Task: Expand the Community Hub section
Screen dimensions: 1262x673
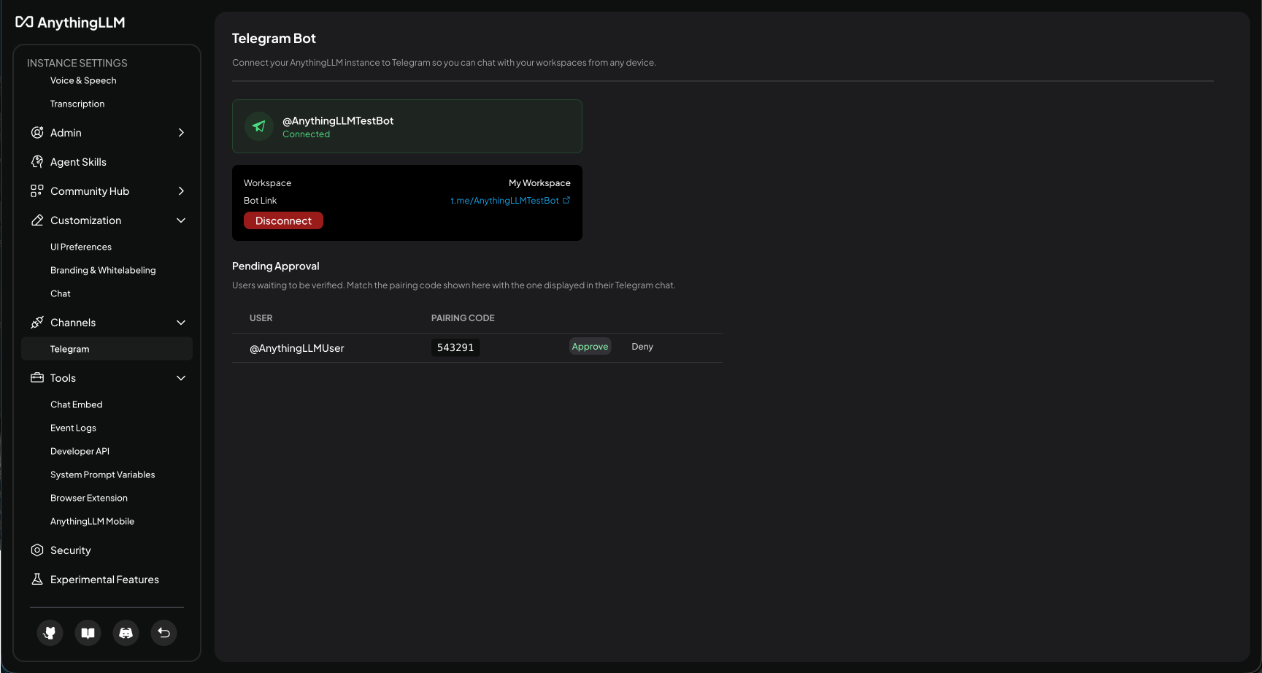Action: [181, 191]
